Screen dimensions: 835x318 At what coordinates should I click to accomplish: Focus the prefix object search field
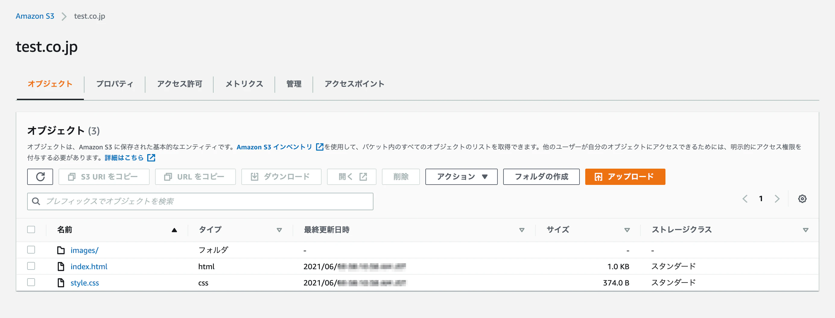coord(200,201)
